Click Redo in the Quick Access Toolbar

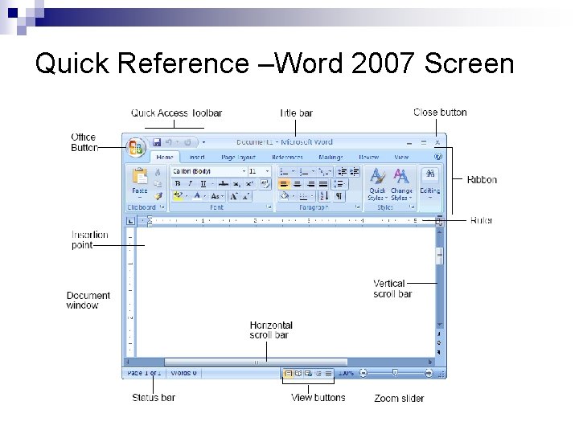[x=187, y=142]
